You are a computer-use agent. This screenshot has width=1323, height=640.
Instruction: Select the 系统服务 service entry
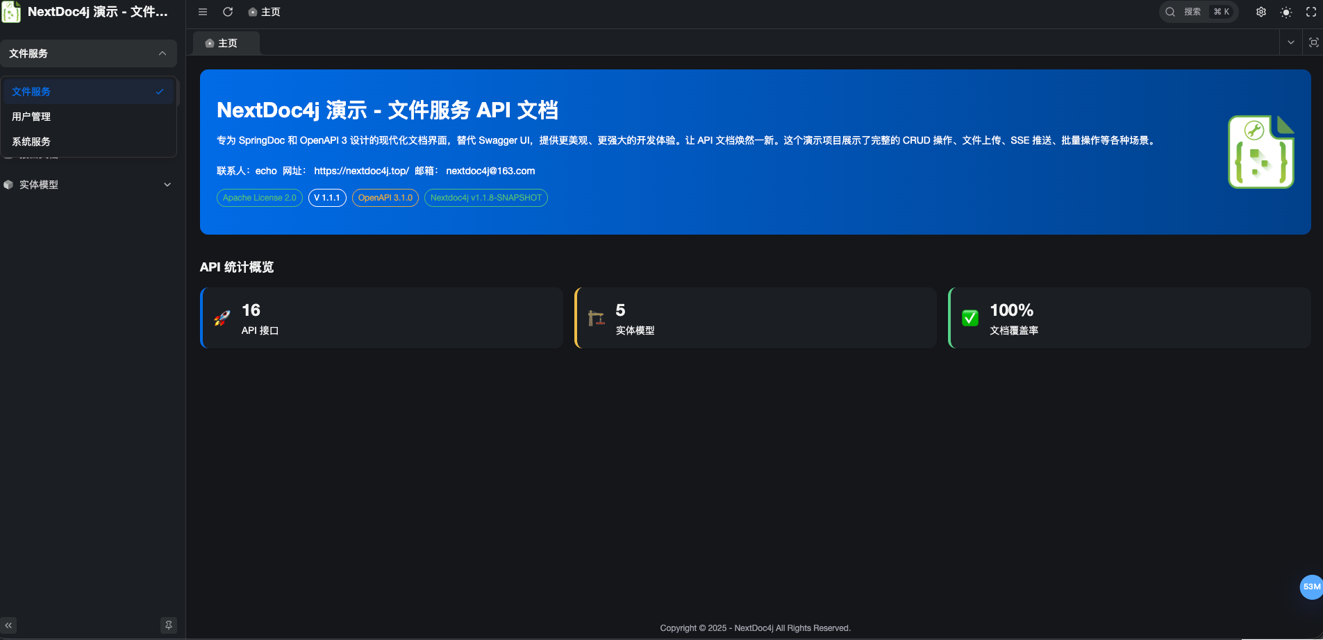31,141
